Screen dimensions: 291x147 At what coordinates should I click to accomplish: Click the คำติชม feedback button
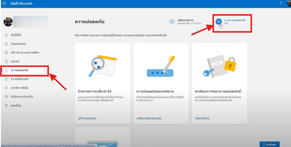269,144
